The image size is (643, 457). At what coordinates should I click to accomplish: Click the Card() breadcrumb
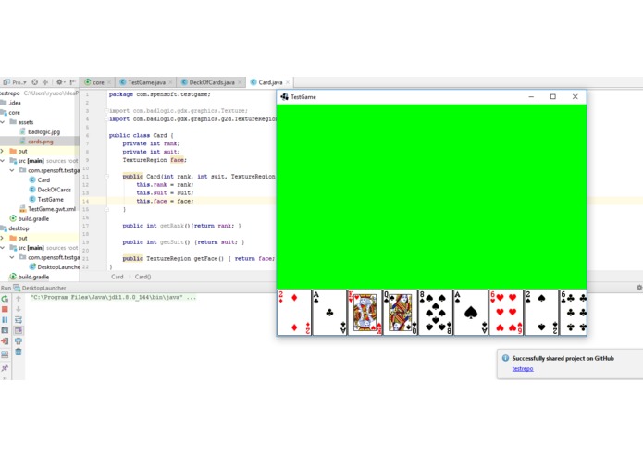tap(142, 277)
